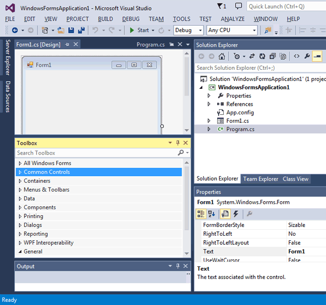Switch Properties panel to Alphabetical view
The image size is (326, 305).
pos(212,214)
